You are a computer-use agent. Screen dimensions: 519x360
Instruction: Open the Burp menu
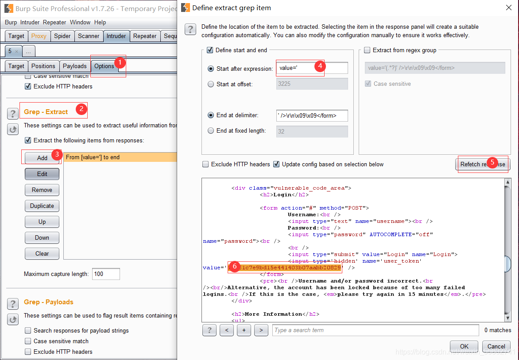11,22
